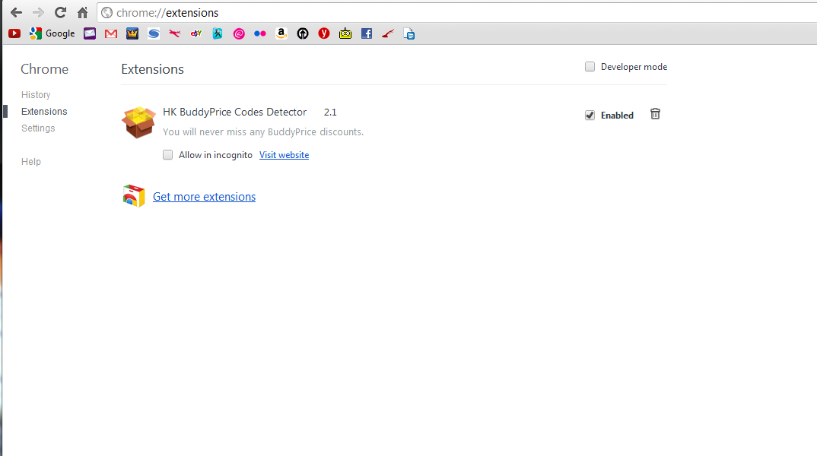Open the purple envelope mail bookmark
817x456 pixels.
[90, 34]
